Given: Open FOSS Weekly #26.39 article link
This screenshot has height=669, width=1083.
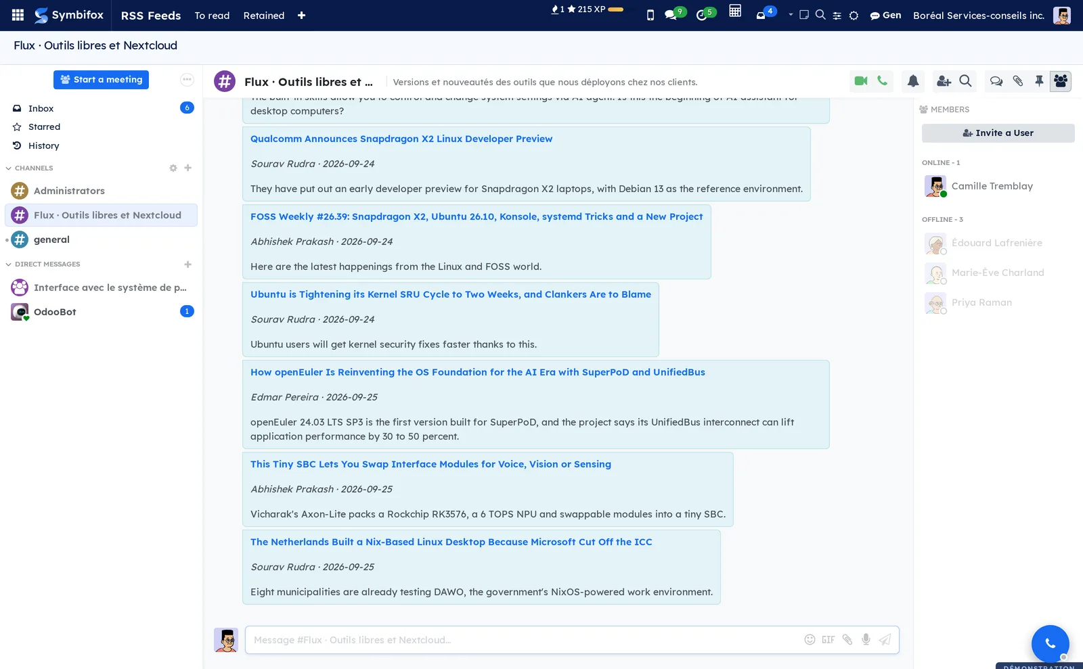Looking at the screenshot, I should click(x=477, y=216).
